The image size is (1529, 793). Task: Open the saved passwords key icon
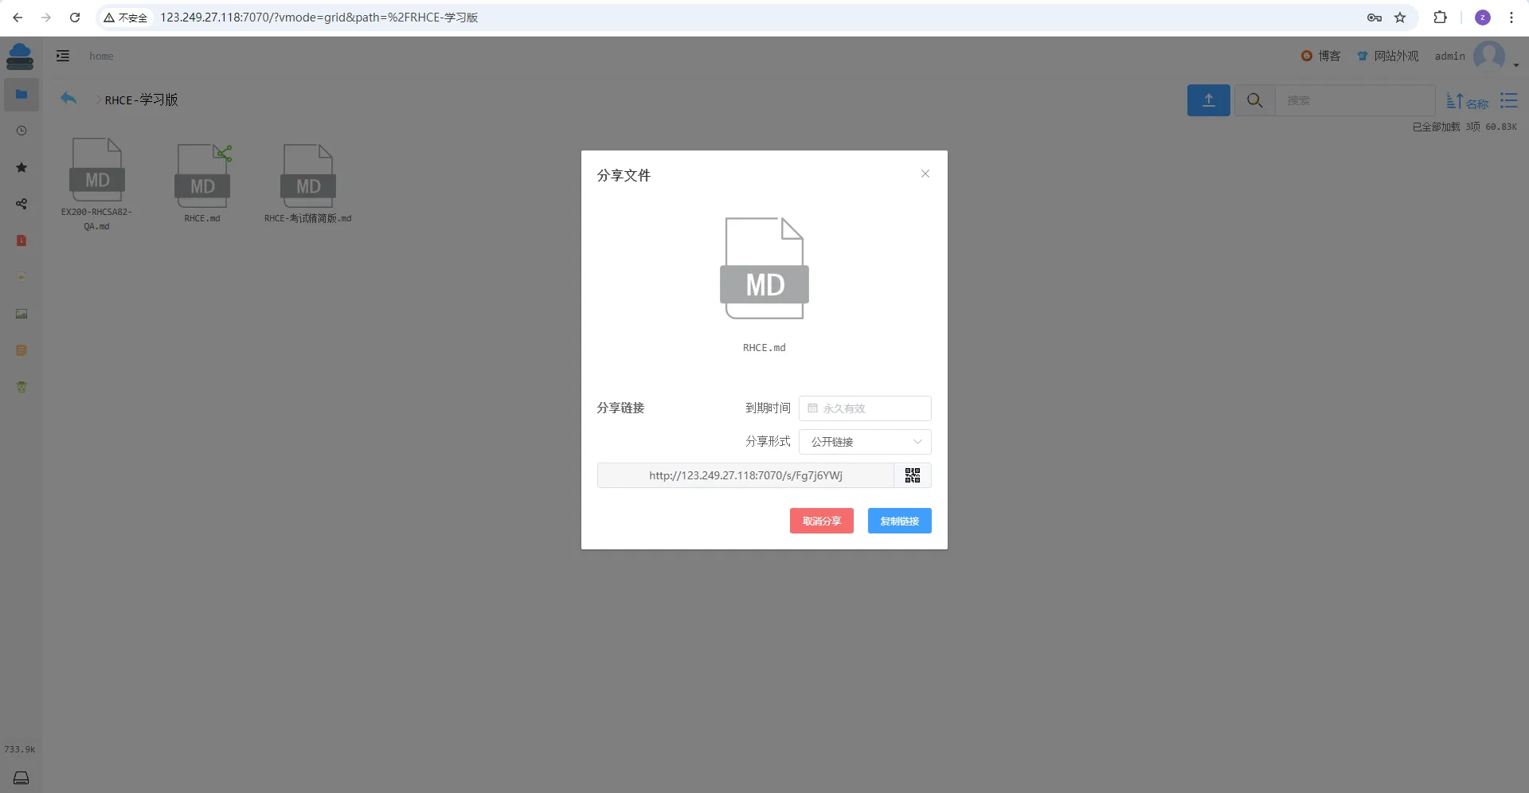click(1375, 18)
